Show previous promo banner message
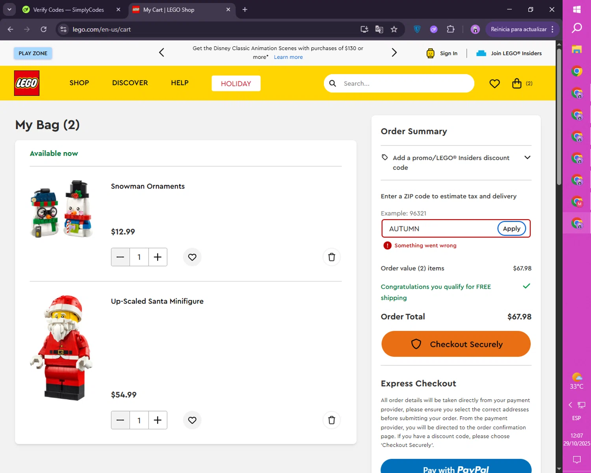The image size is (591, 473). [162, 52]
